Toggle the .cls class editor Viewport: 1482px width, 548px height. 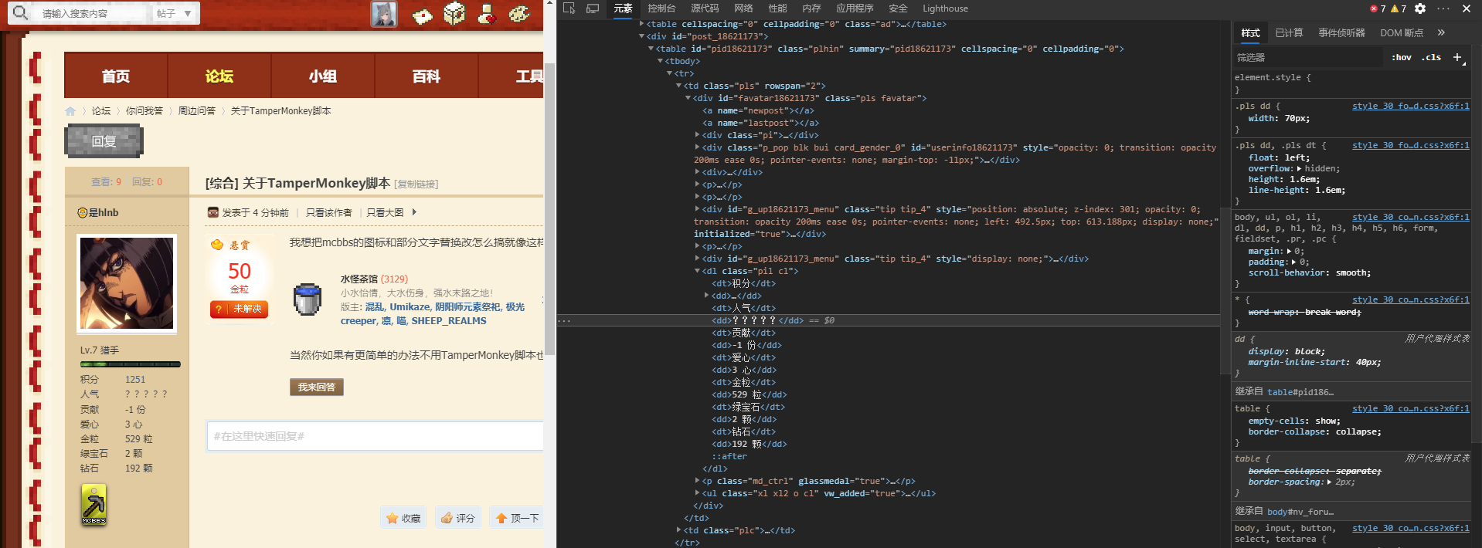[1432, 57]
